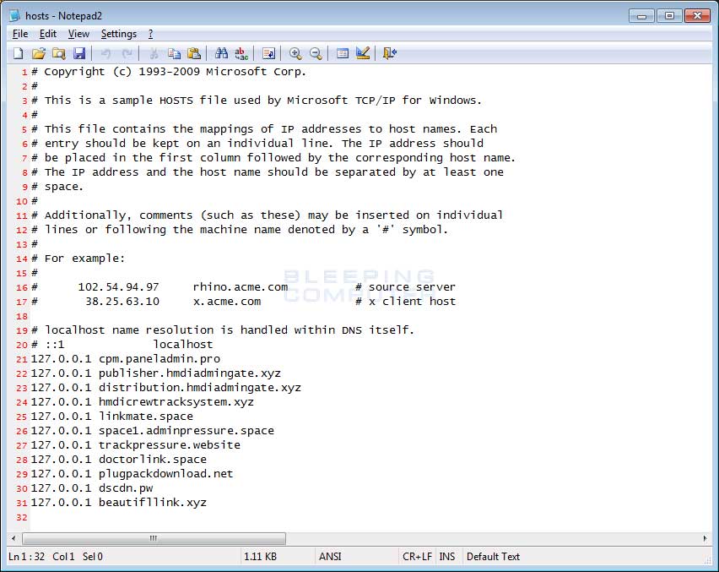Open the View menu
The height and width of the screenshot is (572, 719).
coord(78,34)
